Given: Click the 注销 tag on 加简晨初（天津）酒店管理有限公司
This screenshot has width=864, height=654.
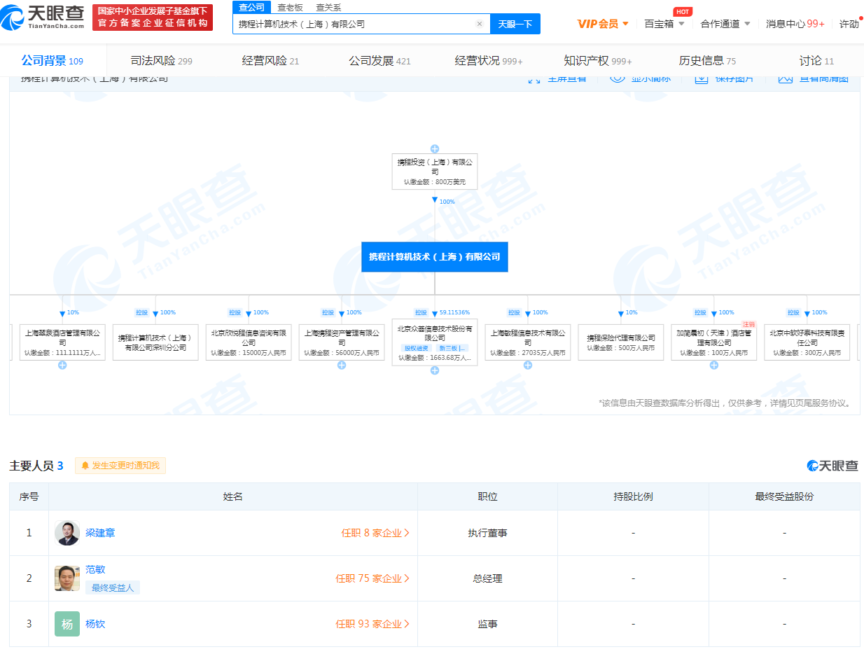Looking at the screenshot, I should [749, 324].
